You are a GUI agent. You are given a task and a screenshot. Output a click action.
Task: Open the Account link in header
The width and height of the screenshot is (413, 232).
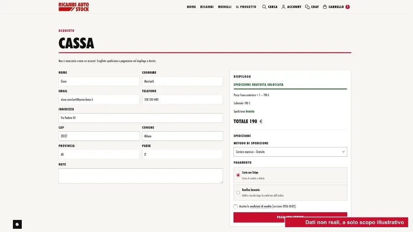click(x=294, y=7)
